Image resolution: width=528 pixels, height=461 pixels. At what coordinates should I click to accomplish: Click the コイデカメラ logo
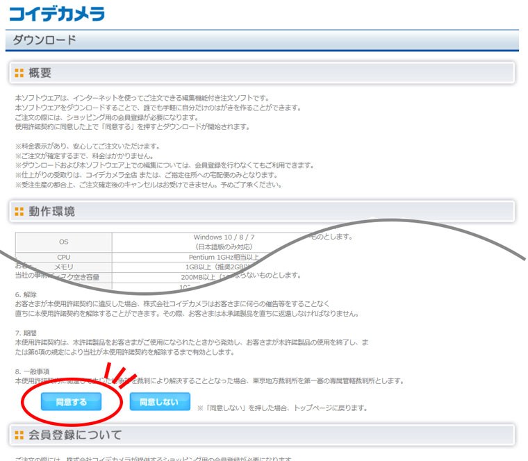tap(56, 13)
